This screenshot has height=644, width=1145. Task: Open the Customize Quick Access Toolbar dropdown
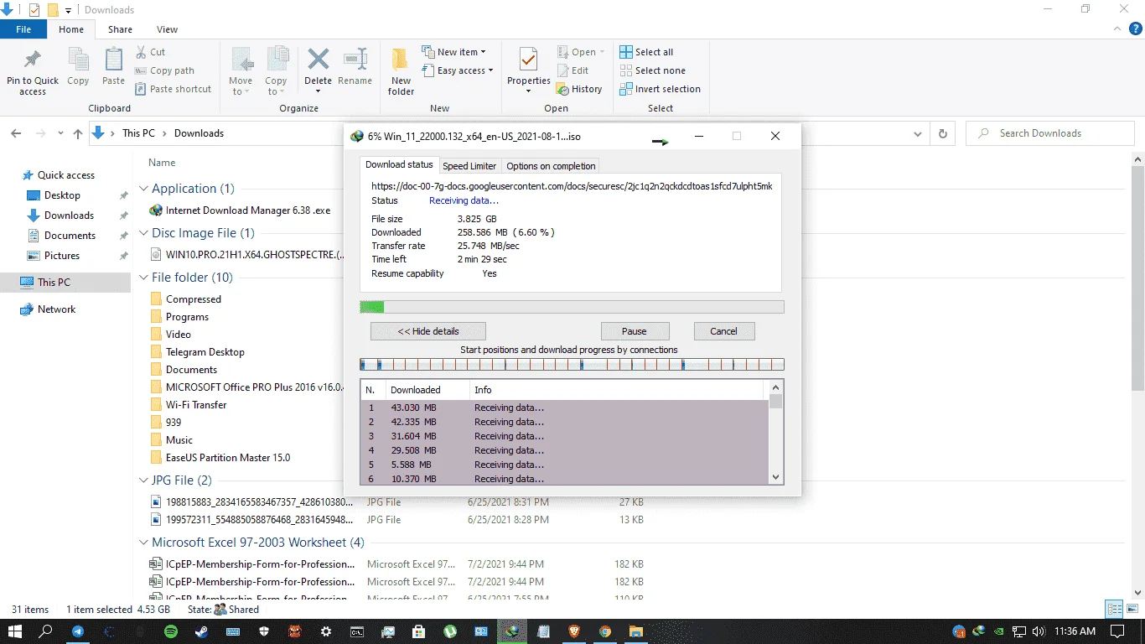(68, 10)
